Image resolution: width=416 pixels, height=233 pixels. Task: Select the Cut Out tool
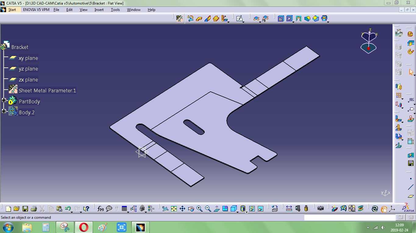(281, 19)
